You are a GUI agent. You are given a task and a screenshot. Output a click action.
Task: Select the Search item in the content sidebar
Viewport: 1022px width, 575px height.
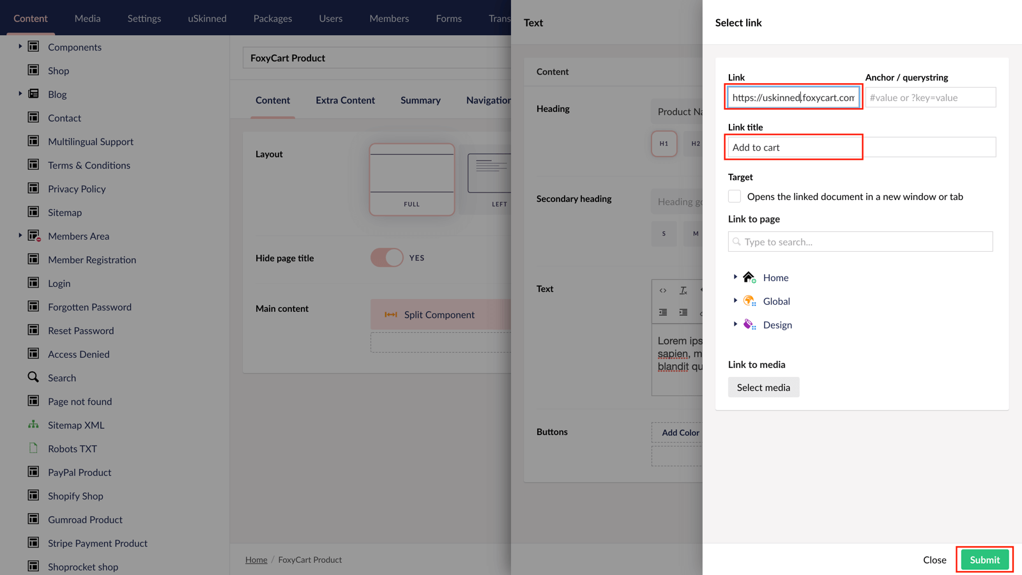point(61,378)
